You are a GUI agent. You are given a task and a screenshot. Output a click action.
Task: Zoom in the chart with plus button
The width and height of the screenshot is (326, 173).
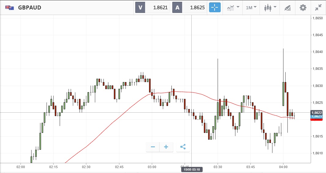[x=166, y=147]
